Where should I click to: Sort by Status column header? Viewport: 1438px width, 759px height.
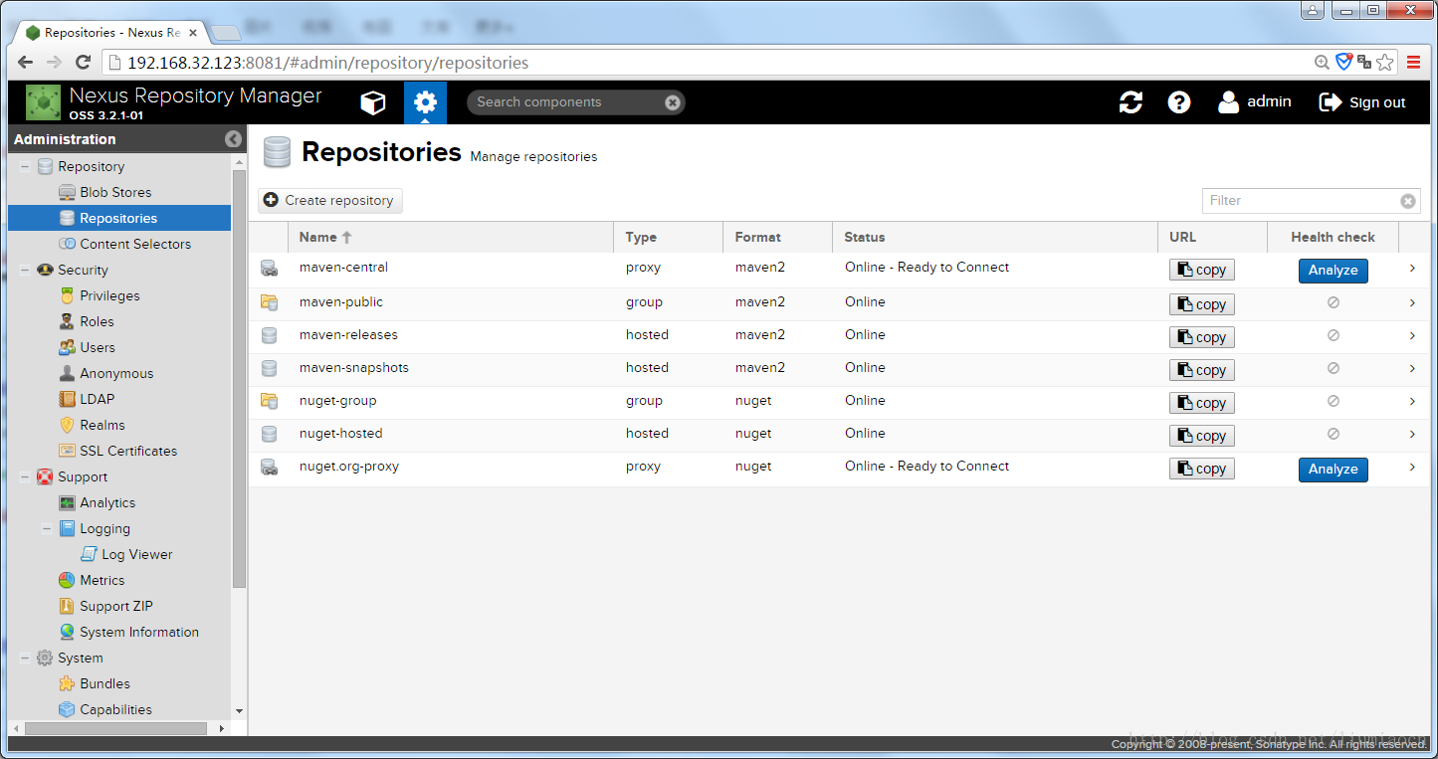click(x=995, y=237)
